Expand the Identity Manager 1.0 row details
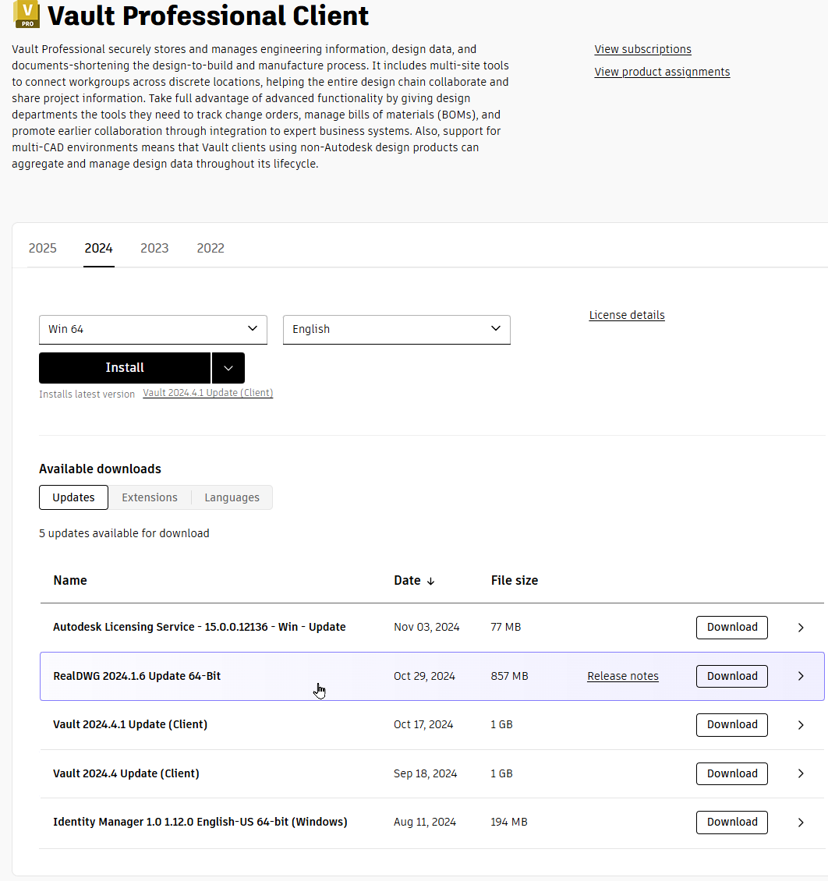 coord(801,823)
